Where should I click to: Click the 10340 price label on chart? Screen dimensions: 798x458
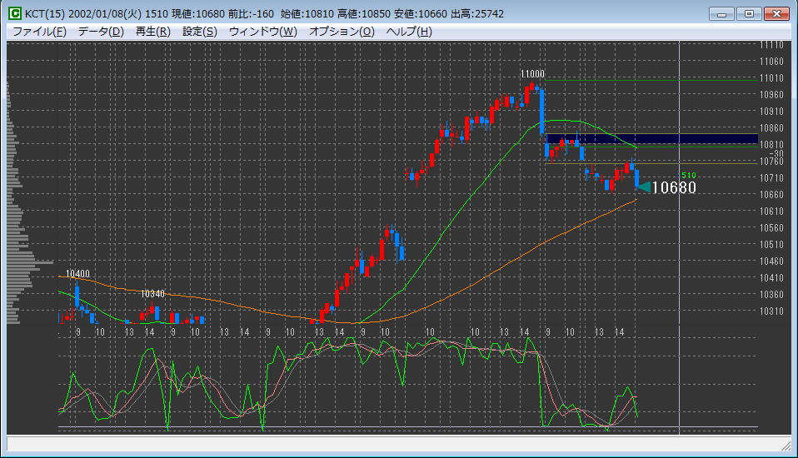click(152, 294)
